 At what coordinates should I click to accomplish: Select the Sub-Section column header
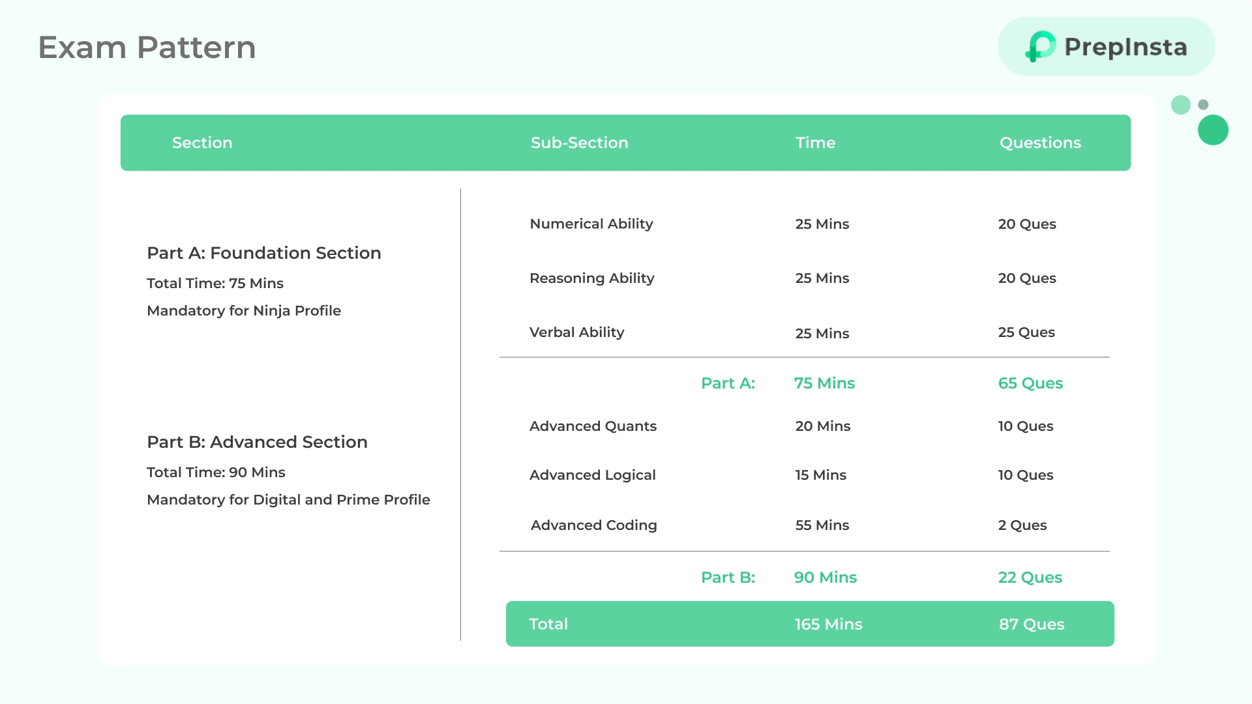tap(579, 143)
